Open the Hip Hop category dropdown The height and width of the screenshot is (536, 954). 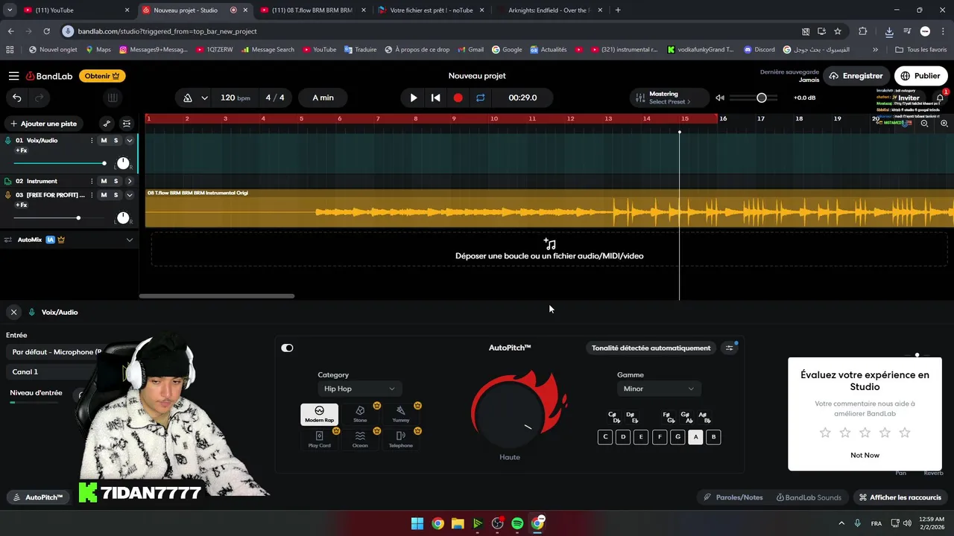[x=359, y=389]
